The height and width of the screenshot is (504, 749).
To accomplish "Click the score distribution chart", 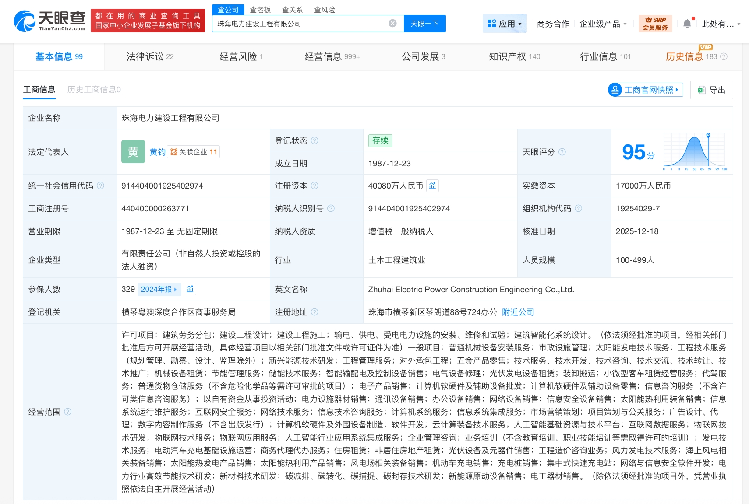I will (x=695, y=152).
